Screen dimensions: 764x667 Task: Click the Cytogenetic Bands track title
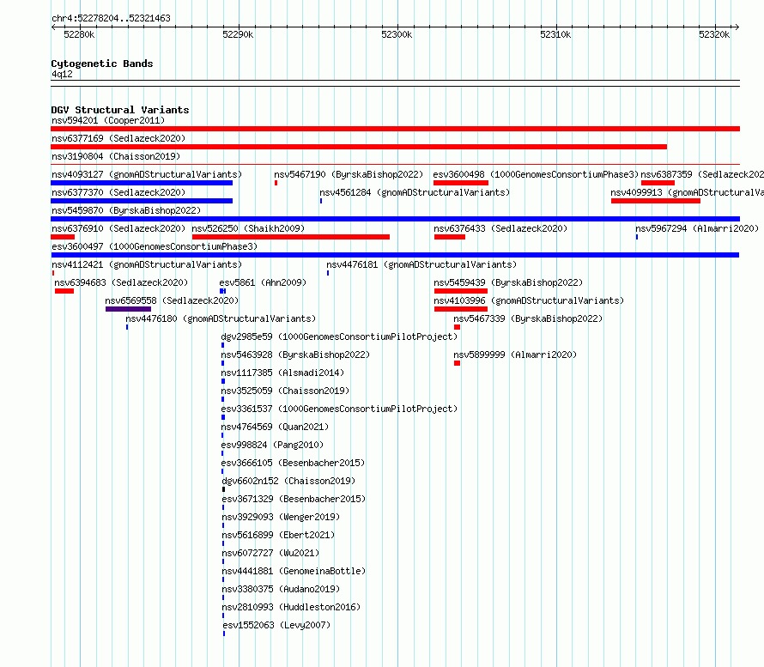[x=102, y=64]
